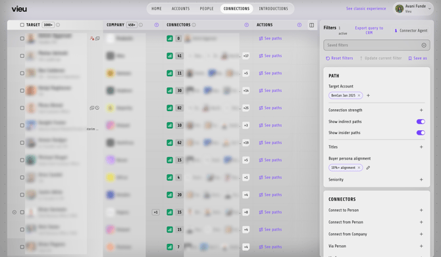
Task: Check the row checkbox with 82 connectors
Action: 22,108
